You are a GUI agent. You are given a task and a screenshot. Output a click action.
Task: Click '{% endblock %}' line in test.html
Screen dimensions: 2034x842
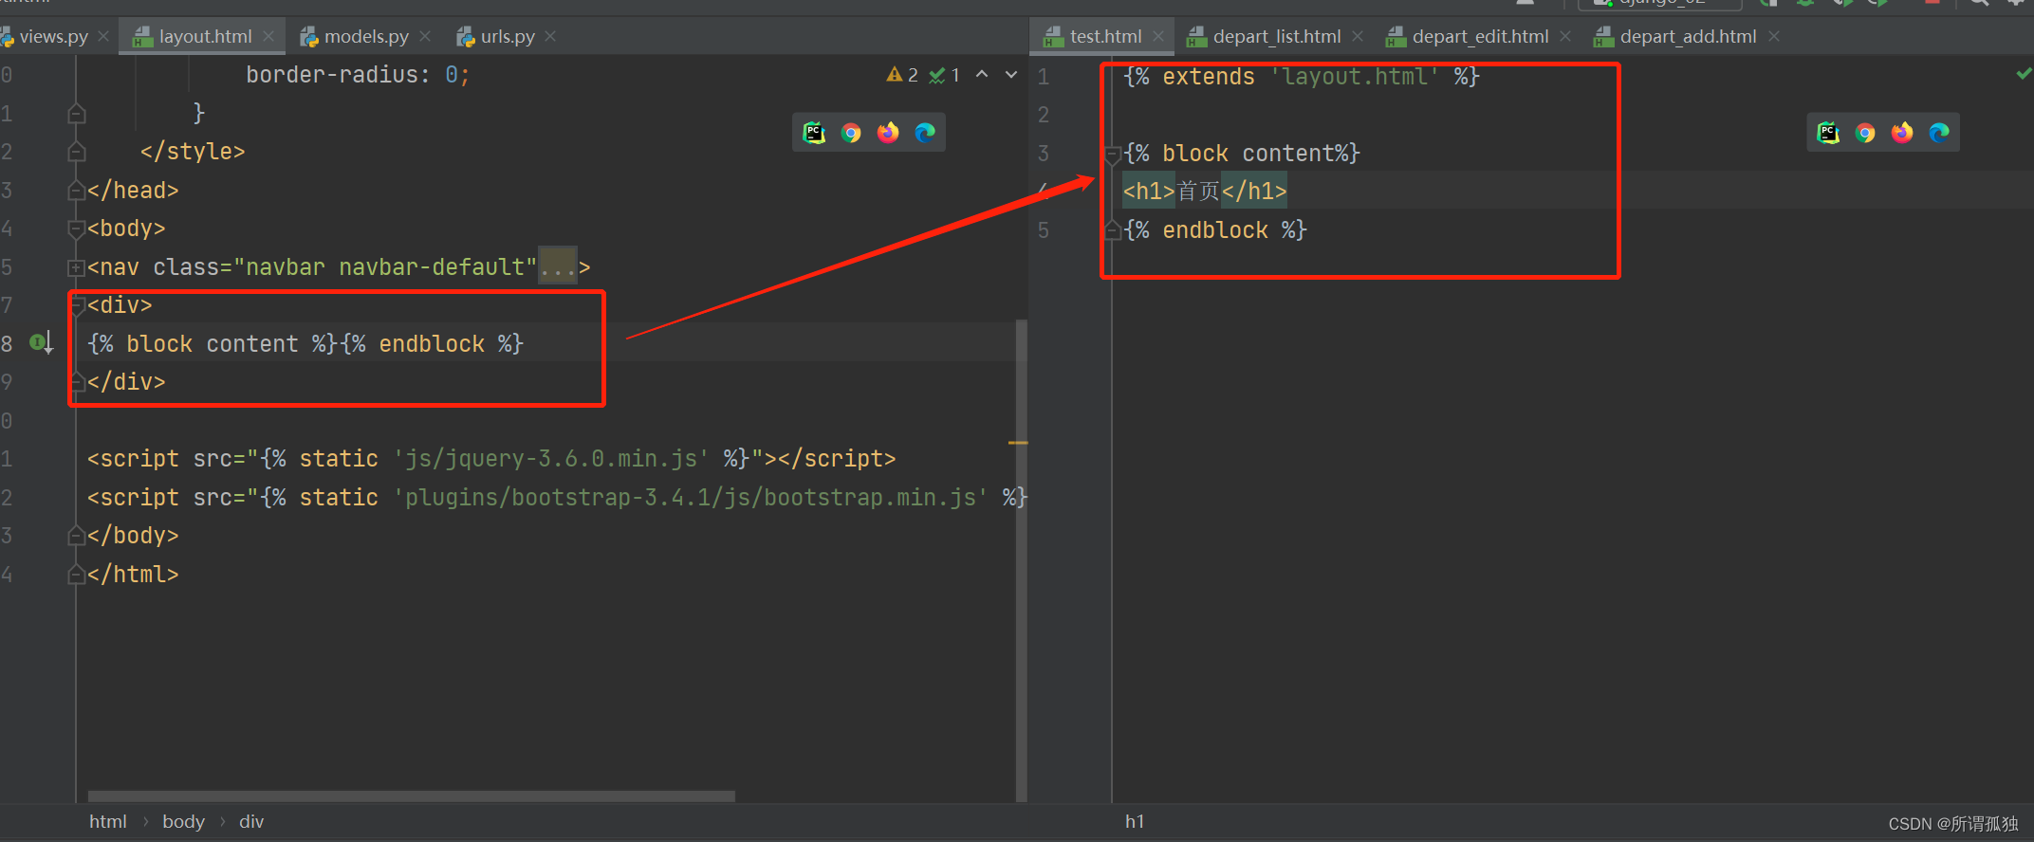(1215, 230)
